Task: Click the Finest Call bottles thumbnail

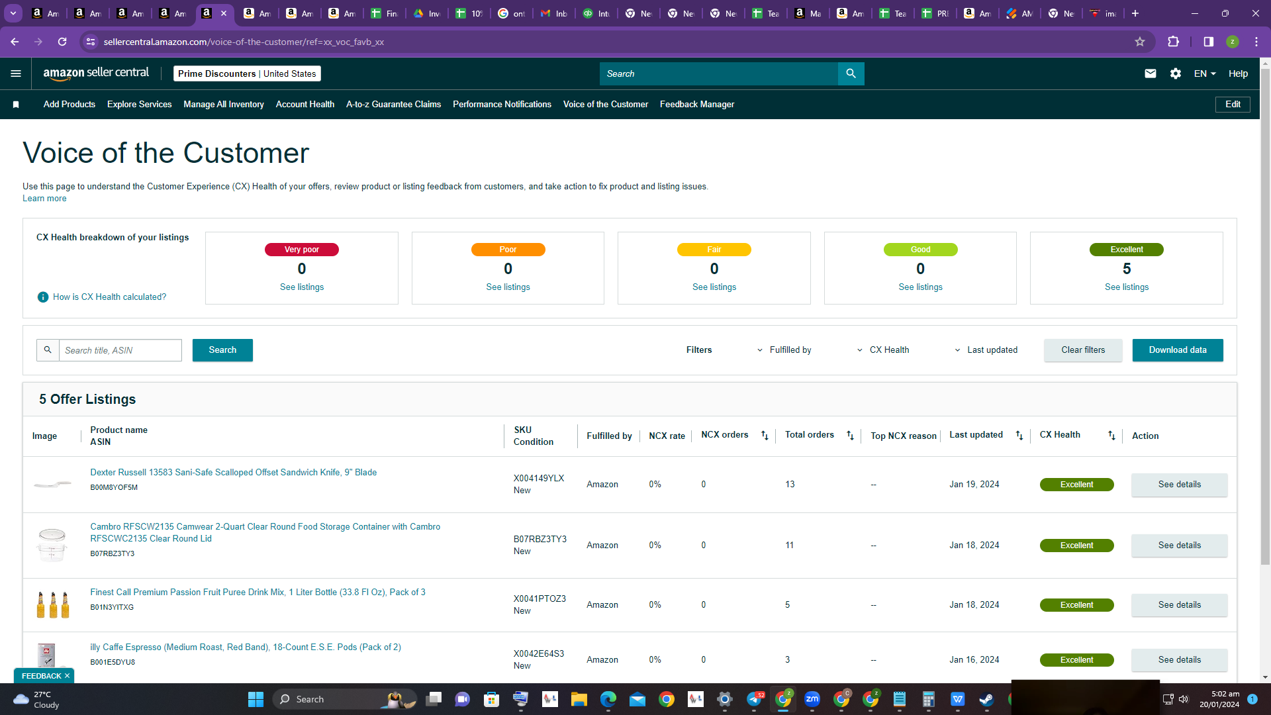Action: 53,604
